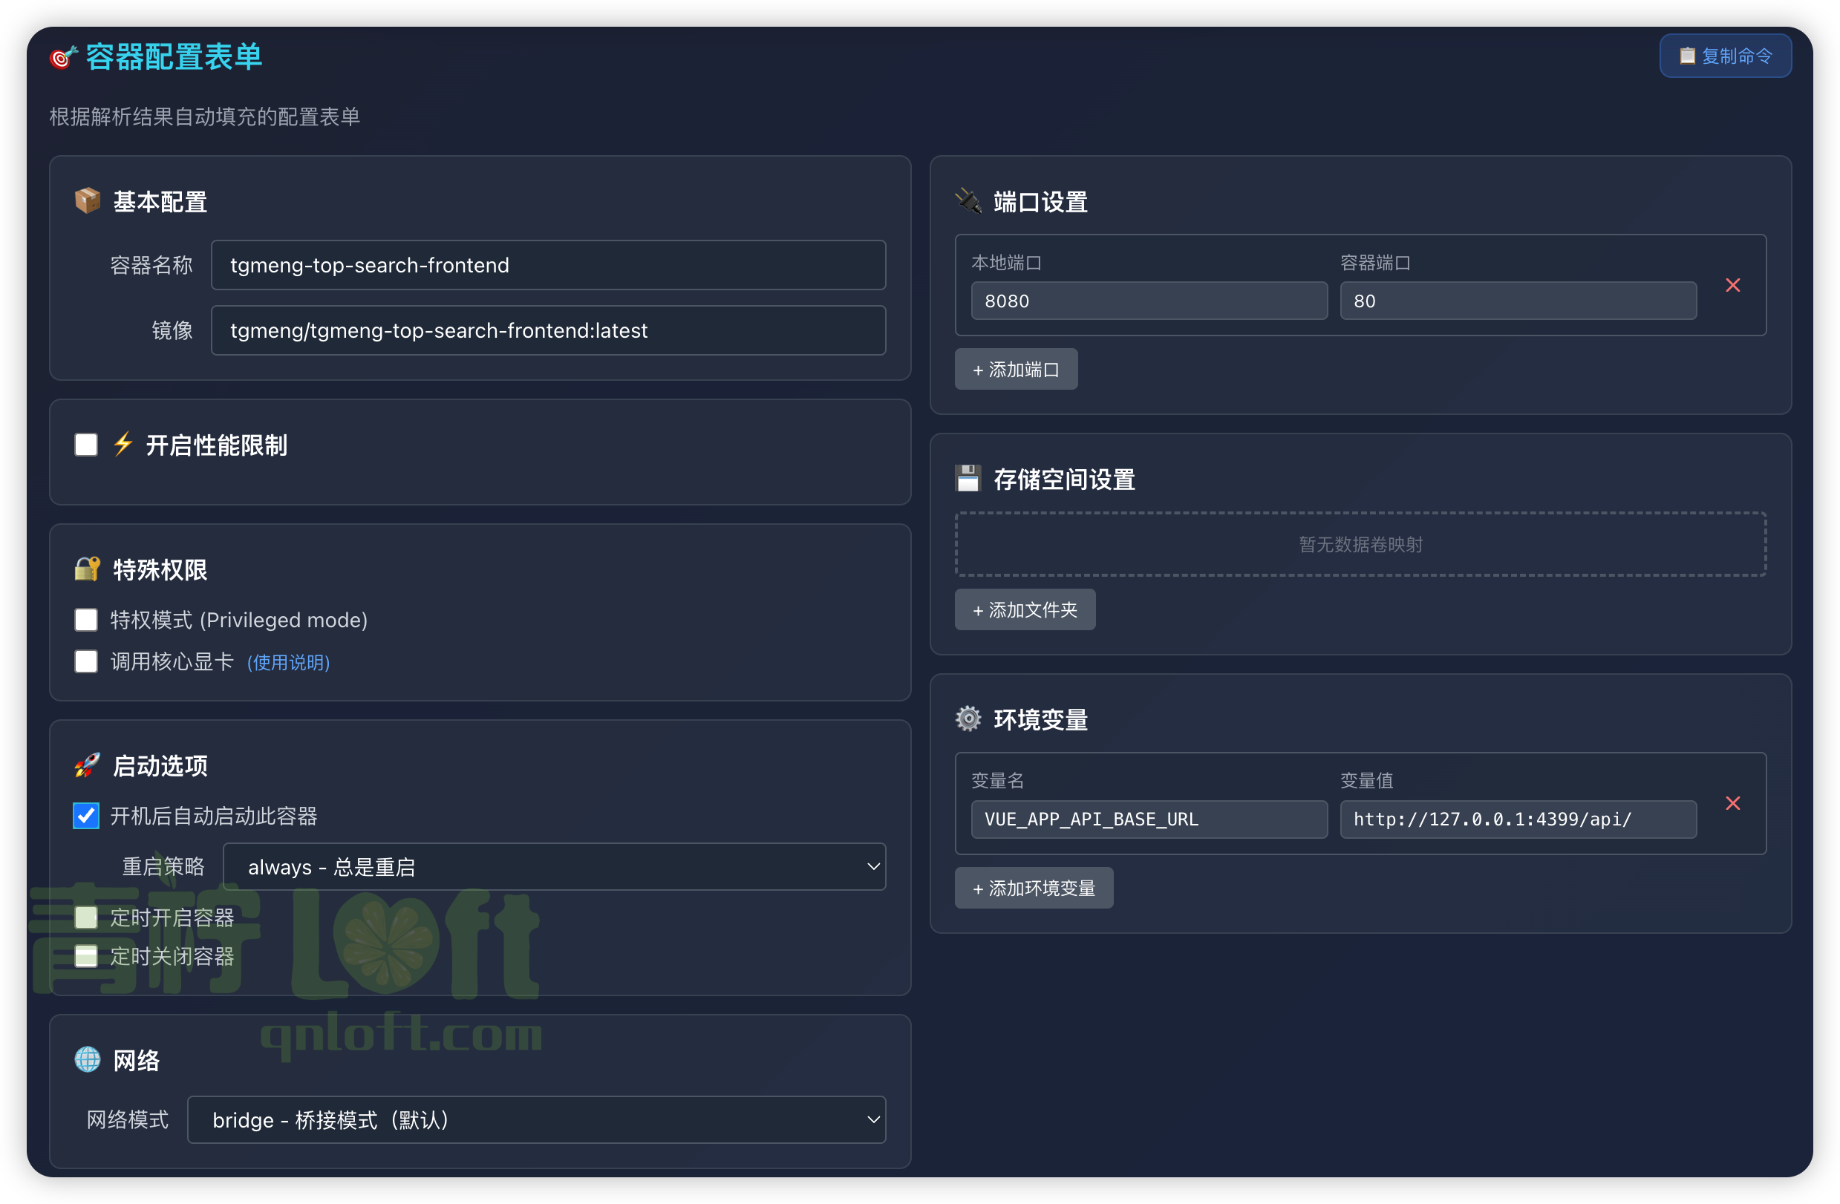This screenshot has width=1840, height=1204.
Task: Click the 添加端口 button
Action: point(1016,369)
